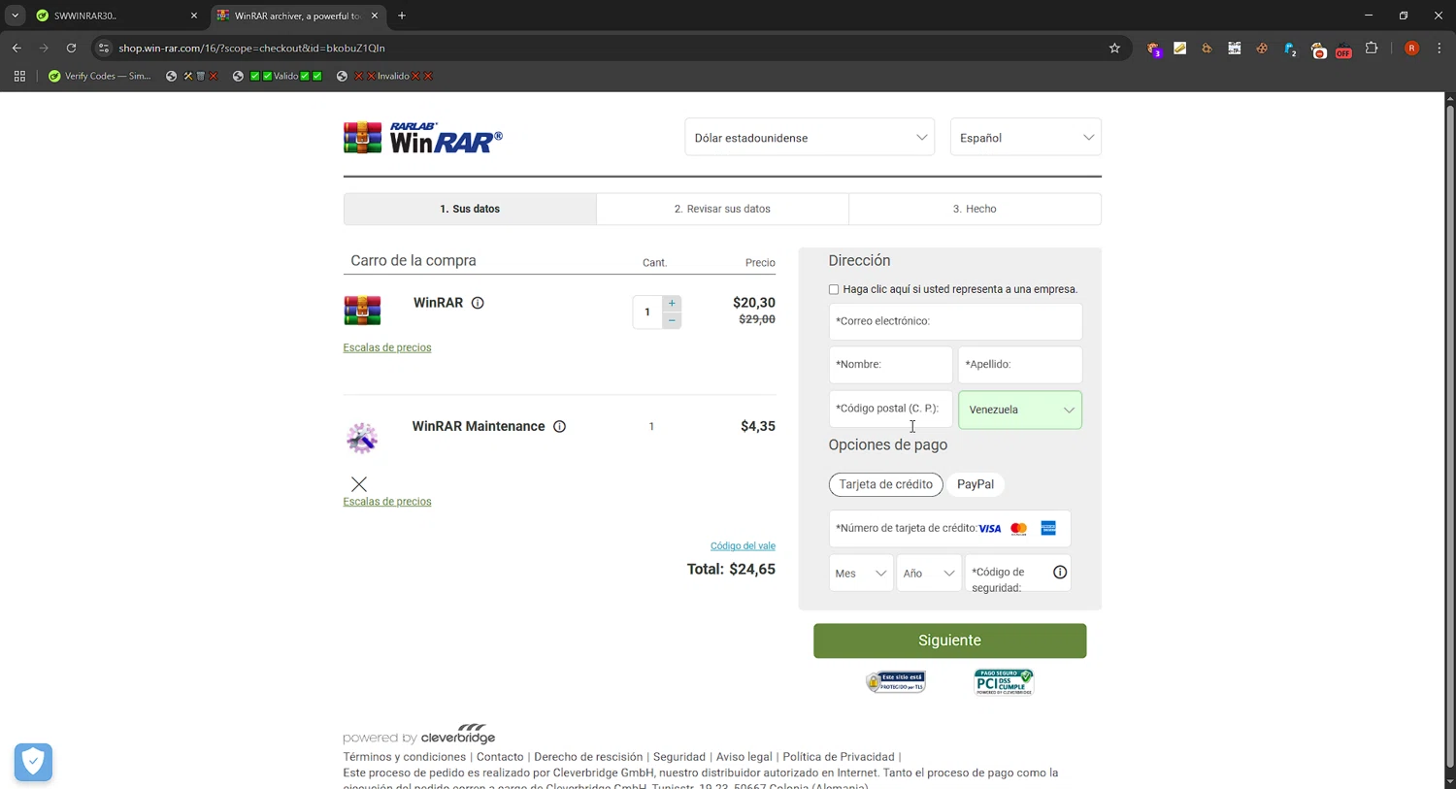Viewport: 1456px width, 789px height.
Task: Click the PCI DSS compliance badge
Action: coord(1004,682)
